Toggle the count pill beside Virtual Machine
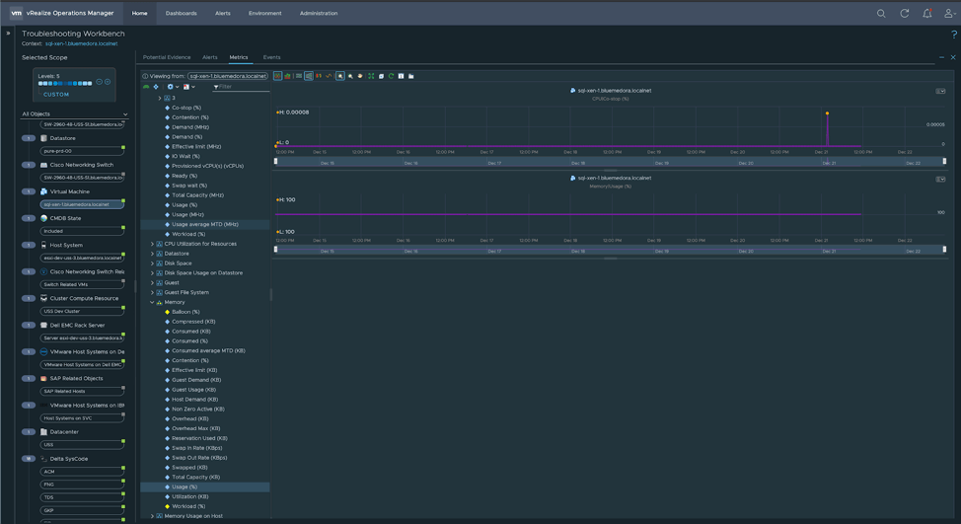Image resolution: width=961 pixels, height=524 pixels. [29, 191]
